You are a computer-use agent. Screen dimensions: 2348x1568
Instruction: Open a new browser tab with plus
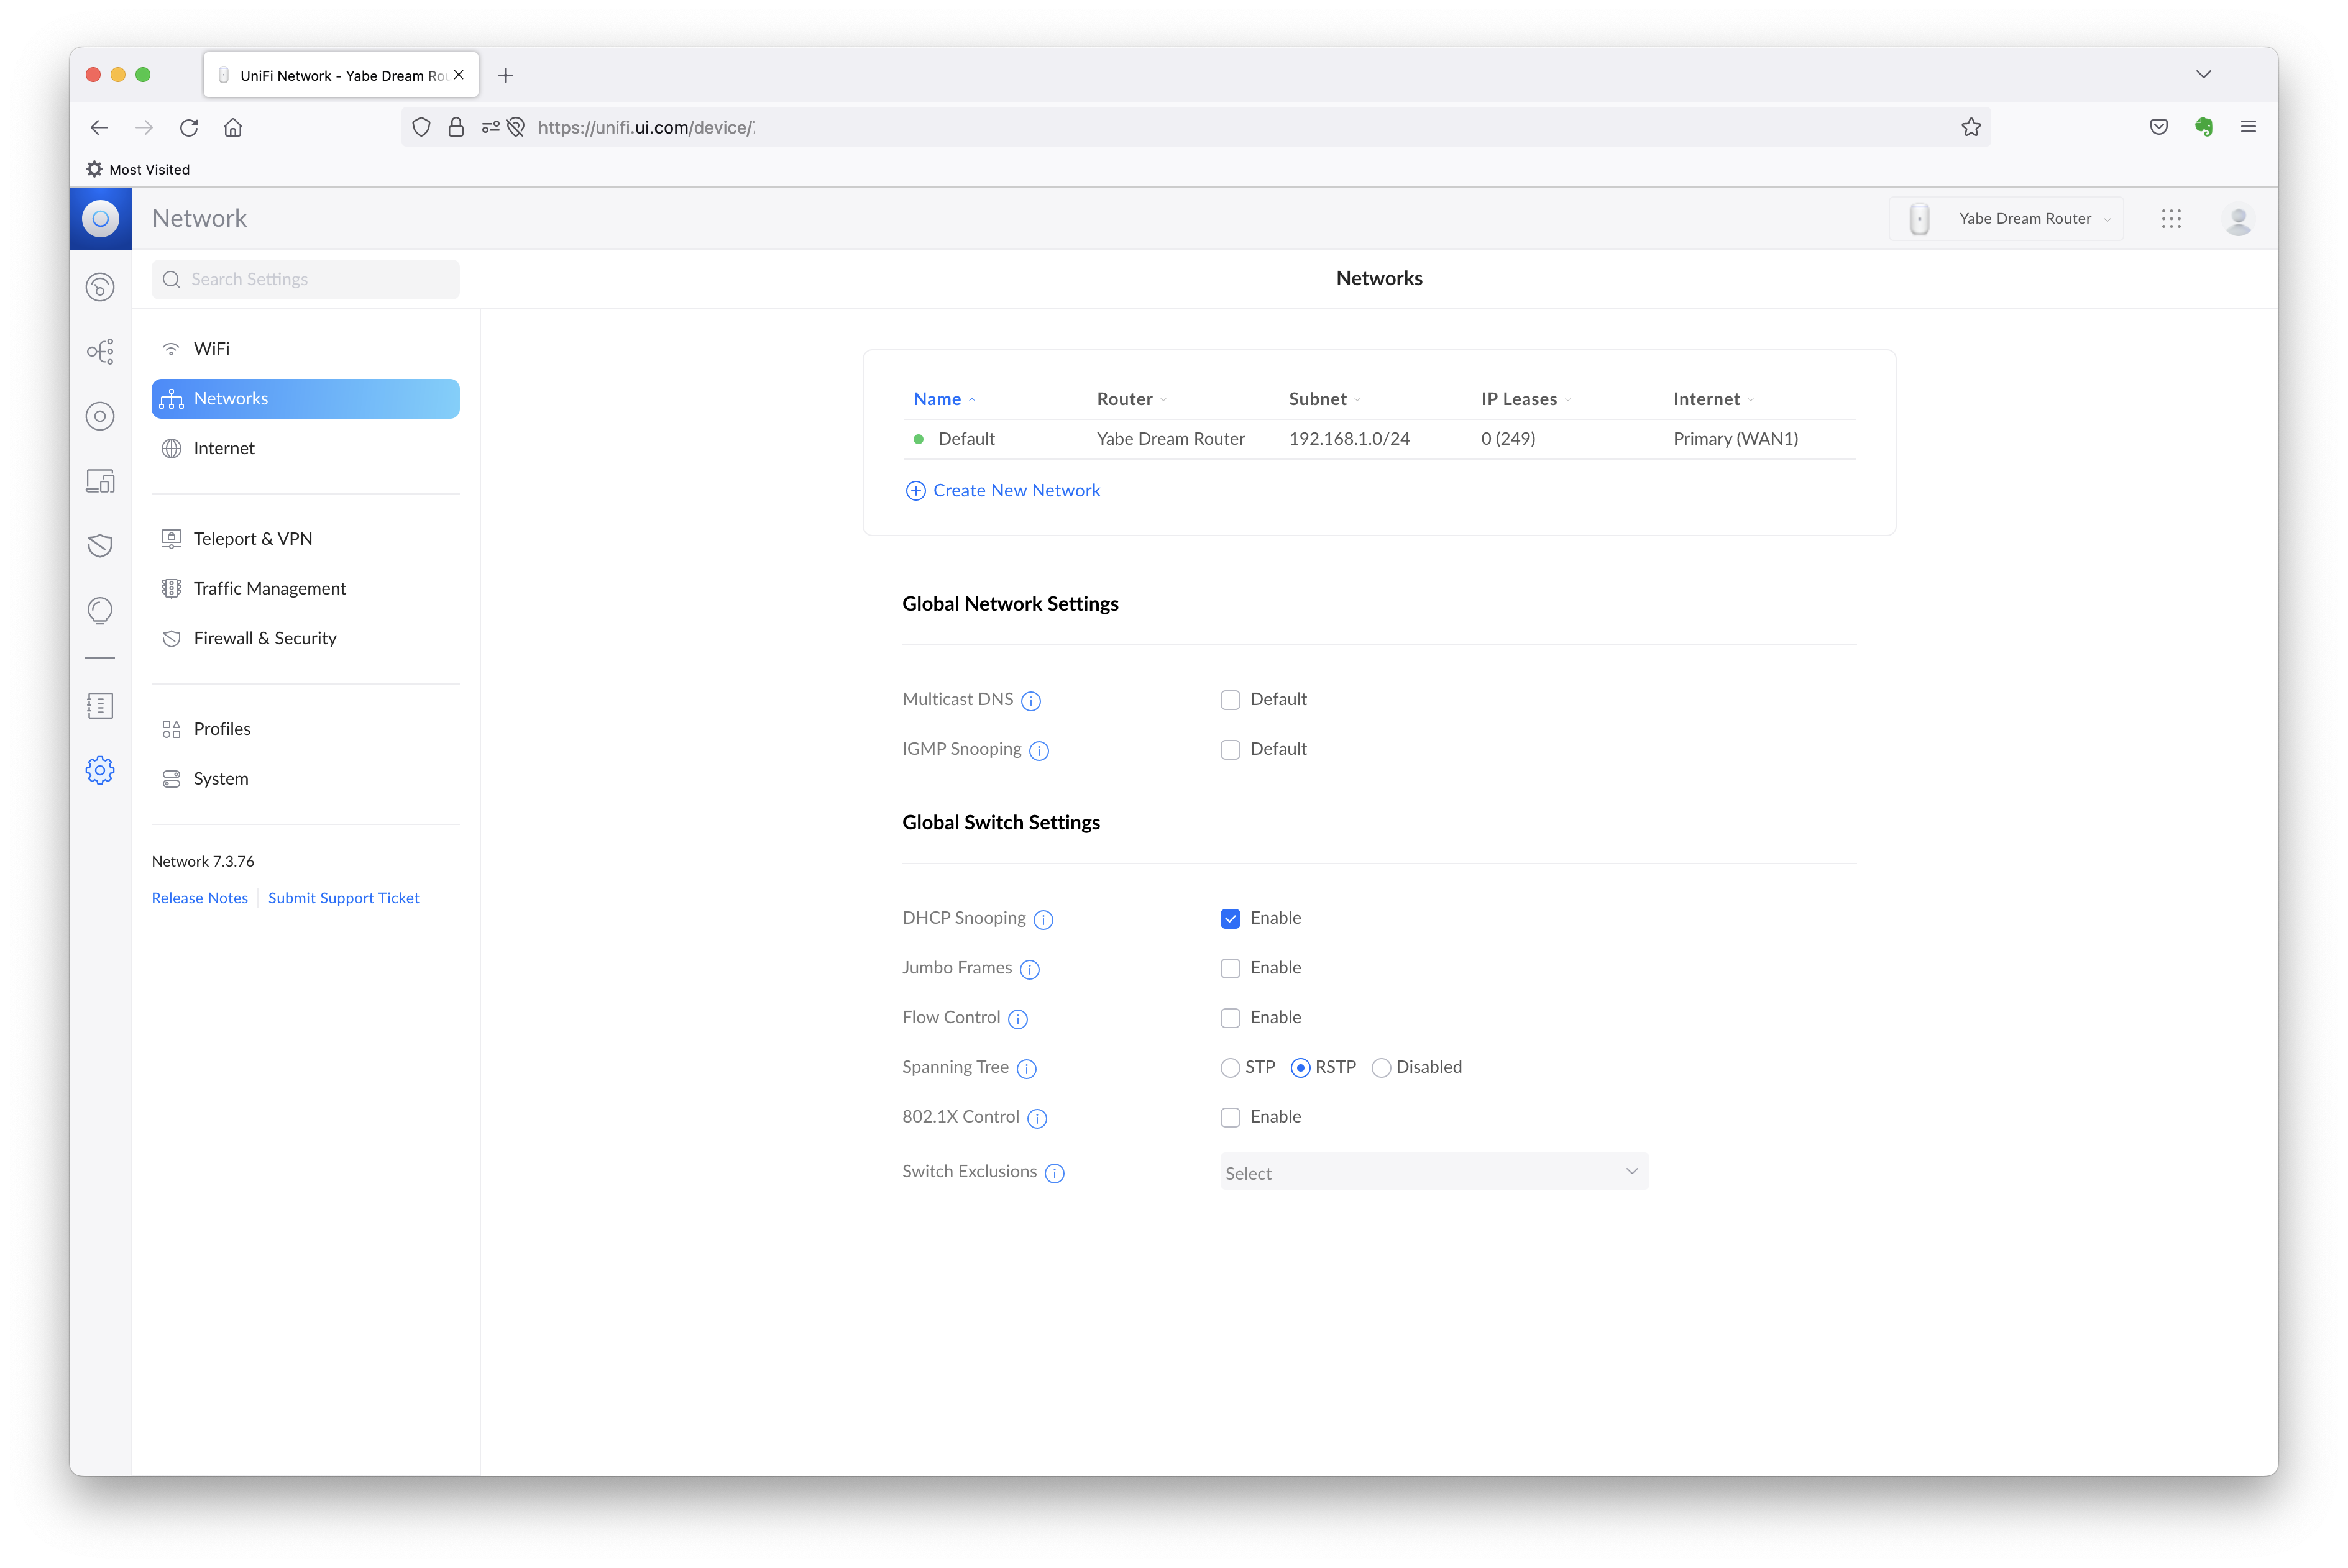pos(505,75)
